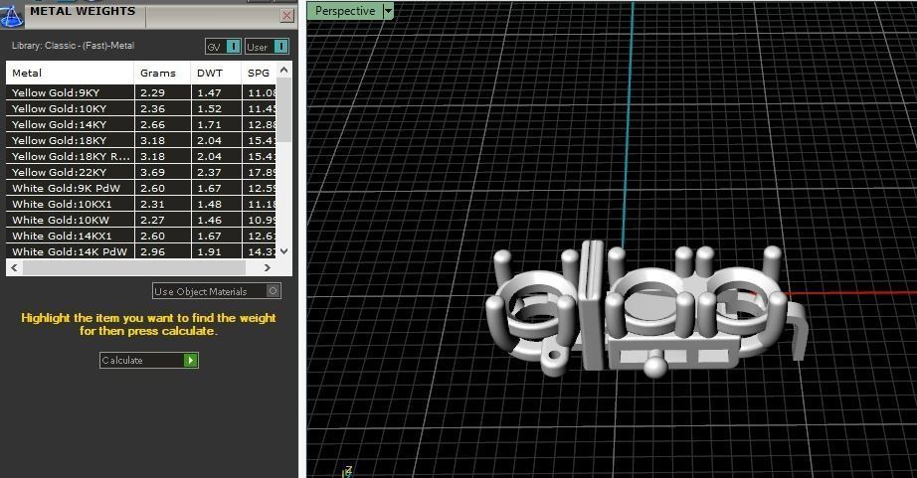The image size is (917, 478).
Task: Click the table scroll down arrow
Action: [x=284, y=251]
